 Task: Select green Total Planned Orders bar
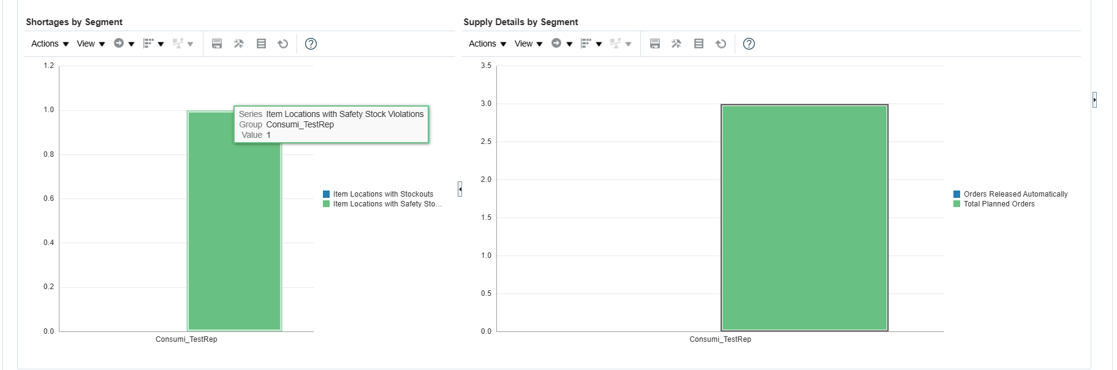coord(805,218)
